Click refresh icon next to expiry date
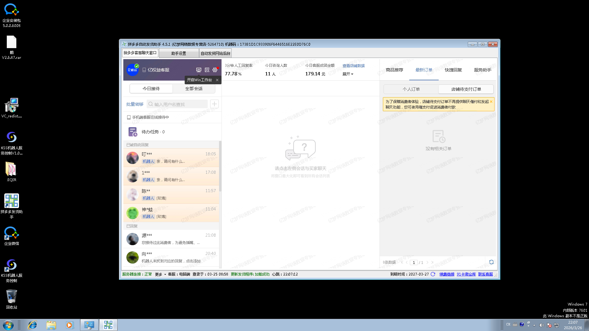589x331 pixels. tap(433, 274)
